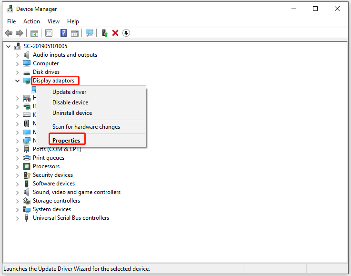Click the Computer monitor icon
Viewport: 351px width, 276px height.
point(27,63)
